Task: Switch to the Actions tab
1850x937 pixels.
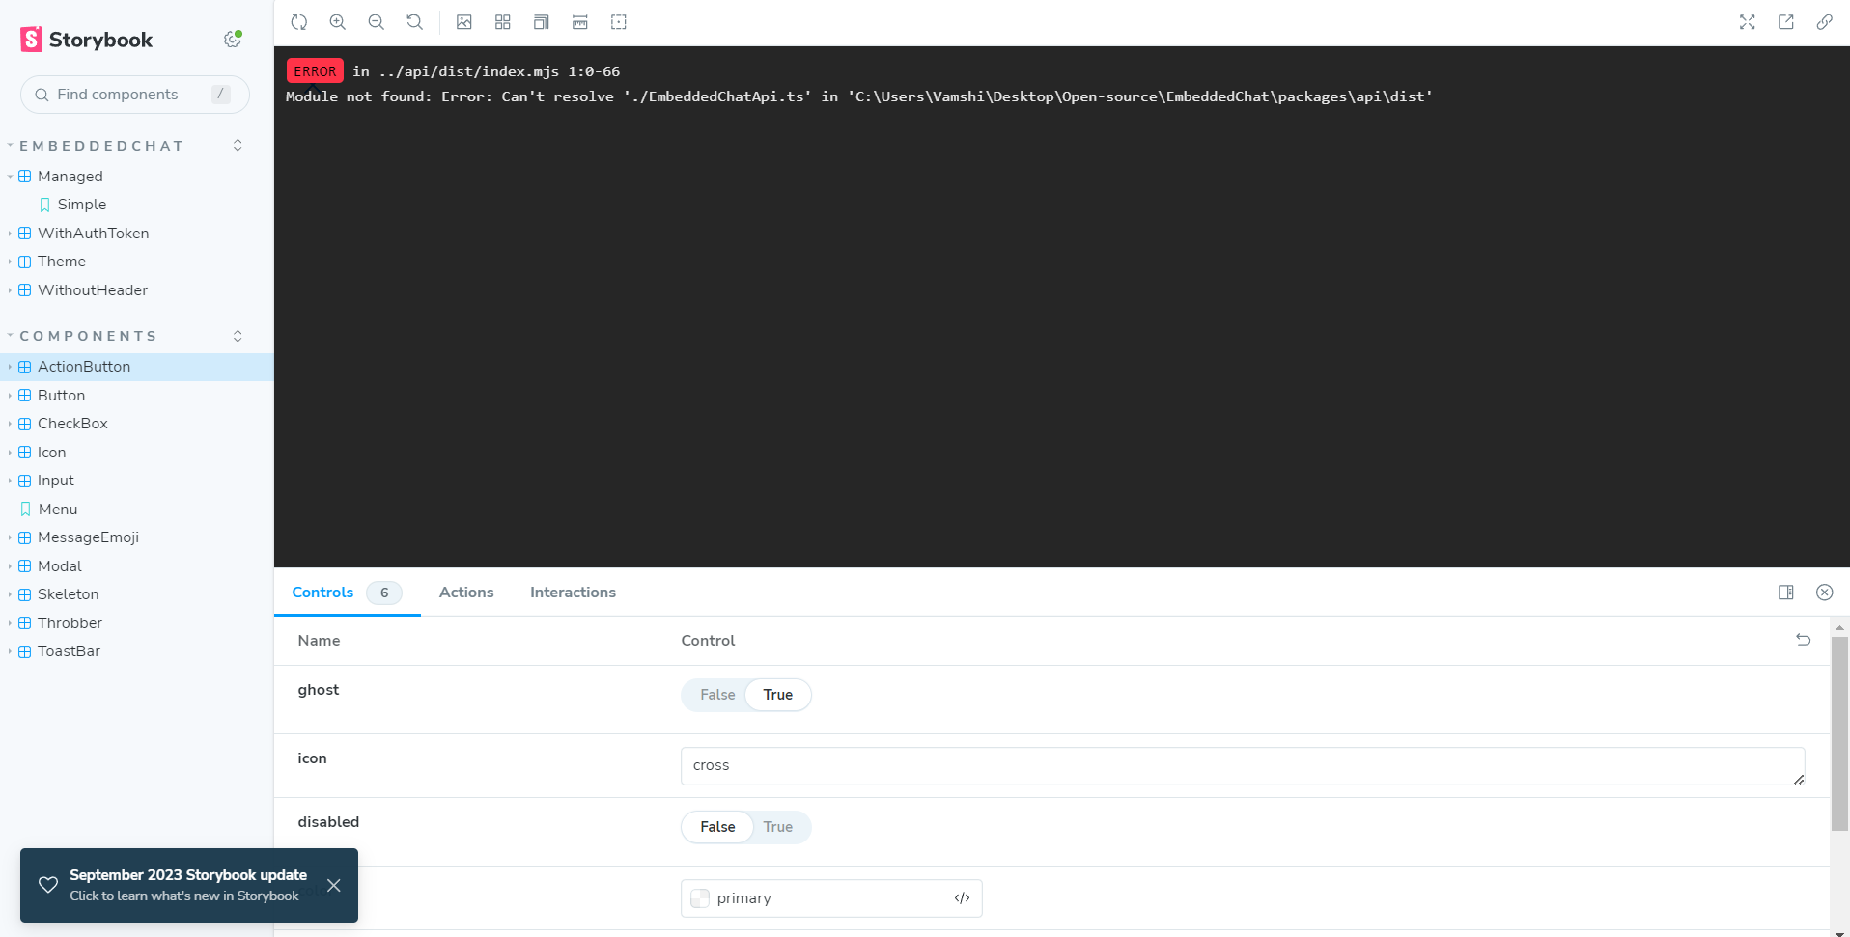Action: click(x=465, y=593)
